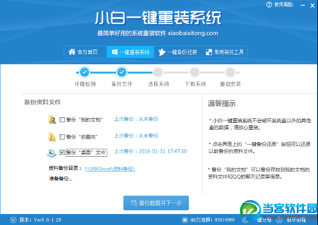Click QQ交流群 number text
The width and height of the screenshot is (318, 225).
(x=212, y=220)
